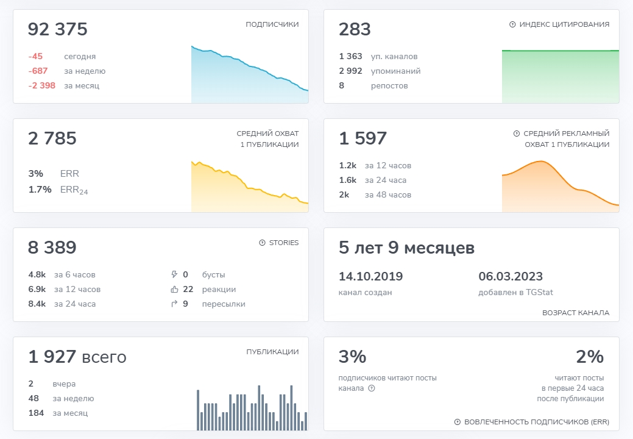Click the help icon beside ВОВЛЕЧЕННОСТЬ ПОДПИСЧИКОВ (ERR)
Viewport: 633px width, 439px height.
click(458, 422)
